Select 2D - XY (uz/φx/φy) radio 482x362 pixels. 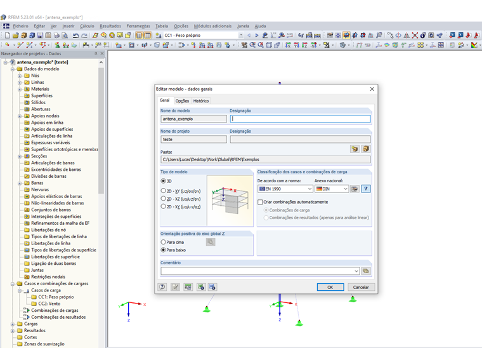[x=164, y=191]
